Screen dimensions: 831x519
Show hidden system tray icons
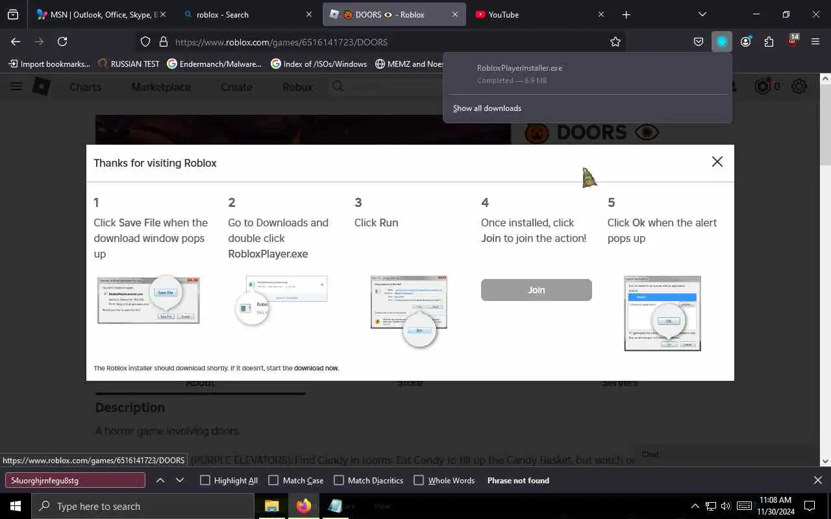click(695, 506)
